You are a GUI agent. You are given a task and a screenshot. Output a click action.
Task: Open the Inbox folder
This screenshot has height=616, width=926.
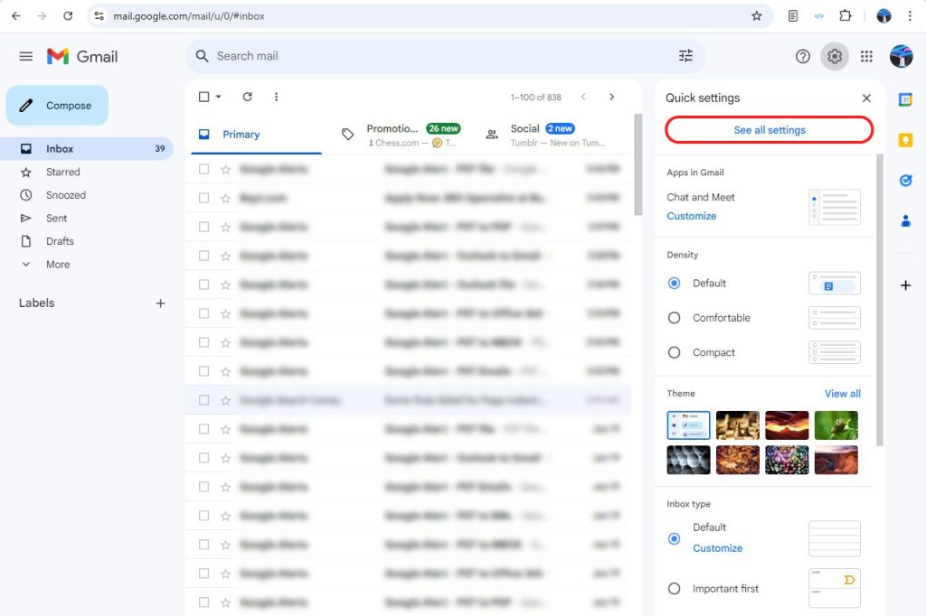[x=87, y=149]
